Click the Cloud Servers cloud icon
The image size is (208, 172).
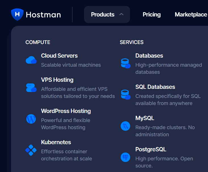(31, 60)
